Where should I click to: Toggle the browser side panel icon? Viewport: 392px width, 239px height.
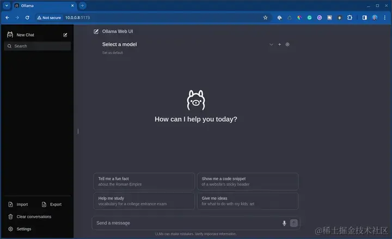[x=364, y=17]
